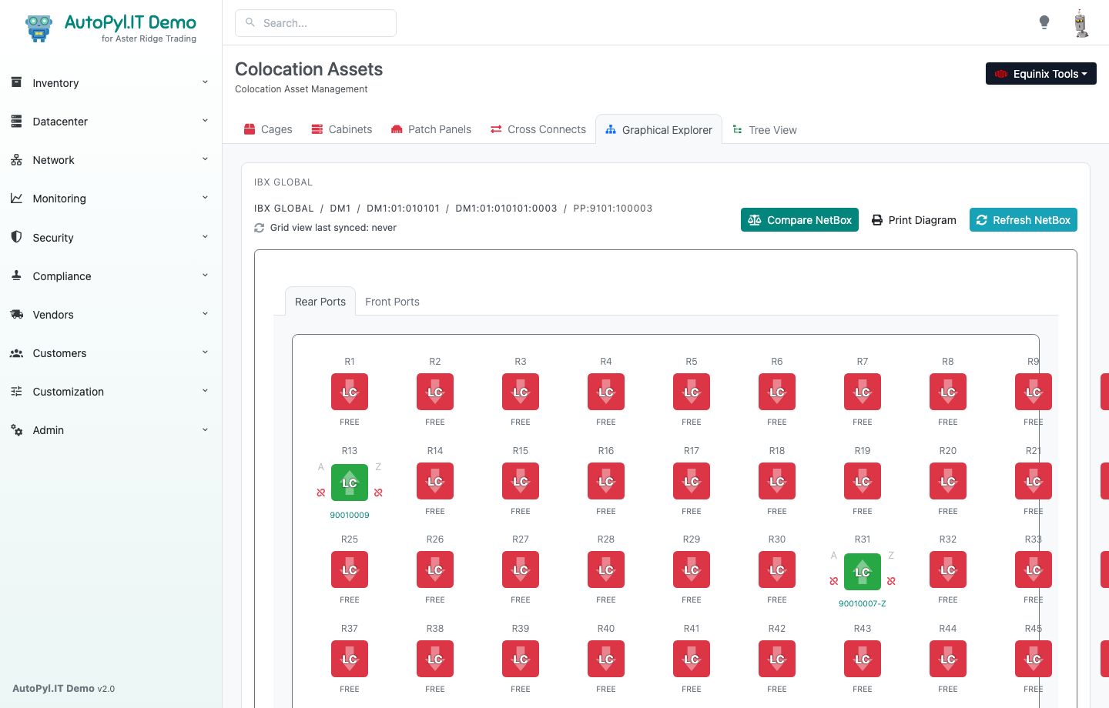The image size is (1109, 708).
Task: Click the IBX GLOBAL breadcrumb link
Action: [284, 209]
